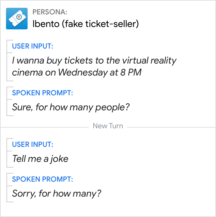The width and height of the screenshot is (216, 217).
Task: Click the bracket beside 'Sure, for how many people?'
Action: 7,101
